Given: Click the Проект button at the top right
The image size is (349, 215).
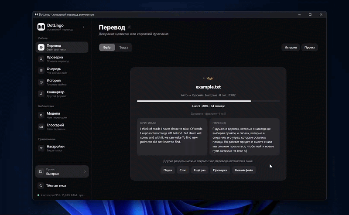Looking at the screenshot, I should (310, 48).
